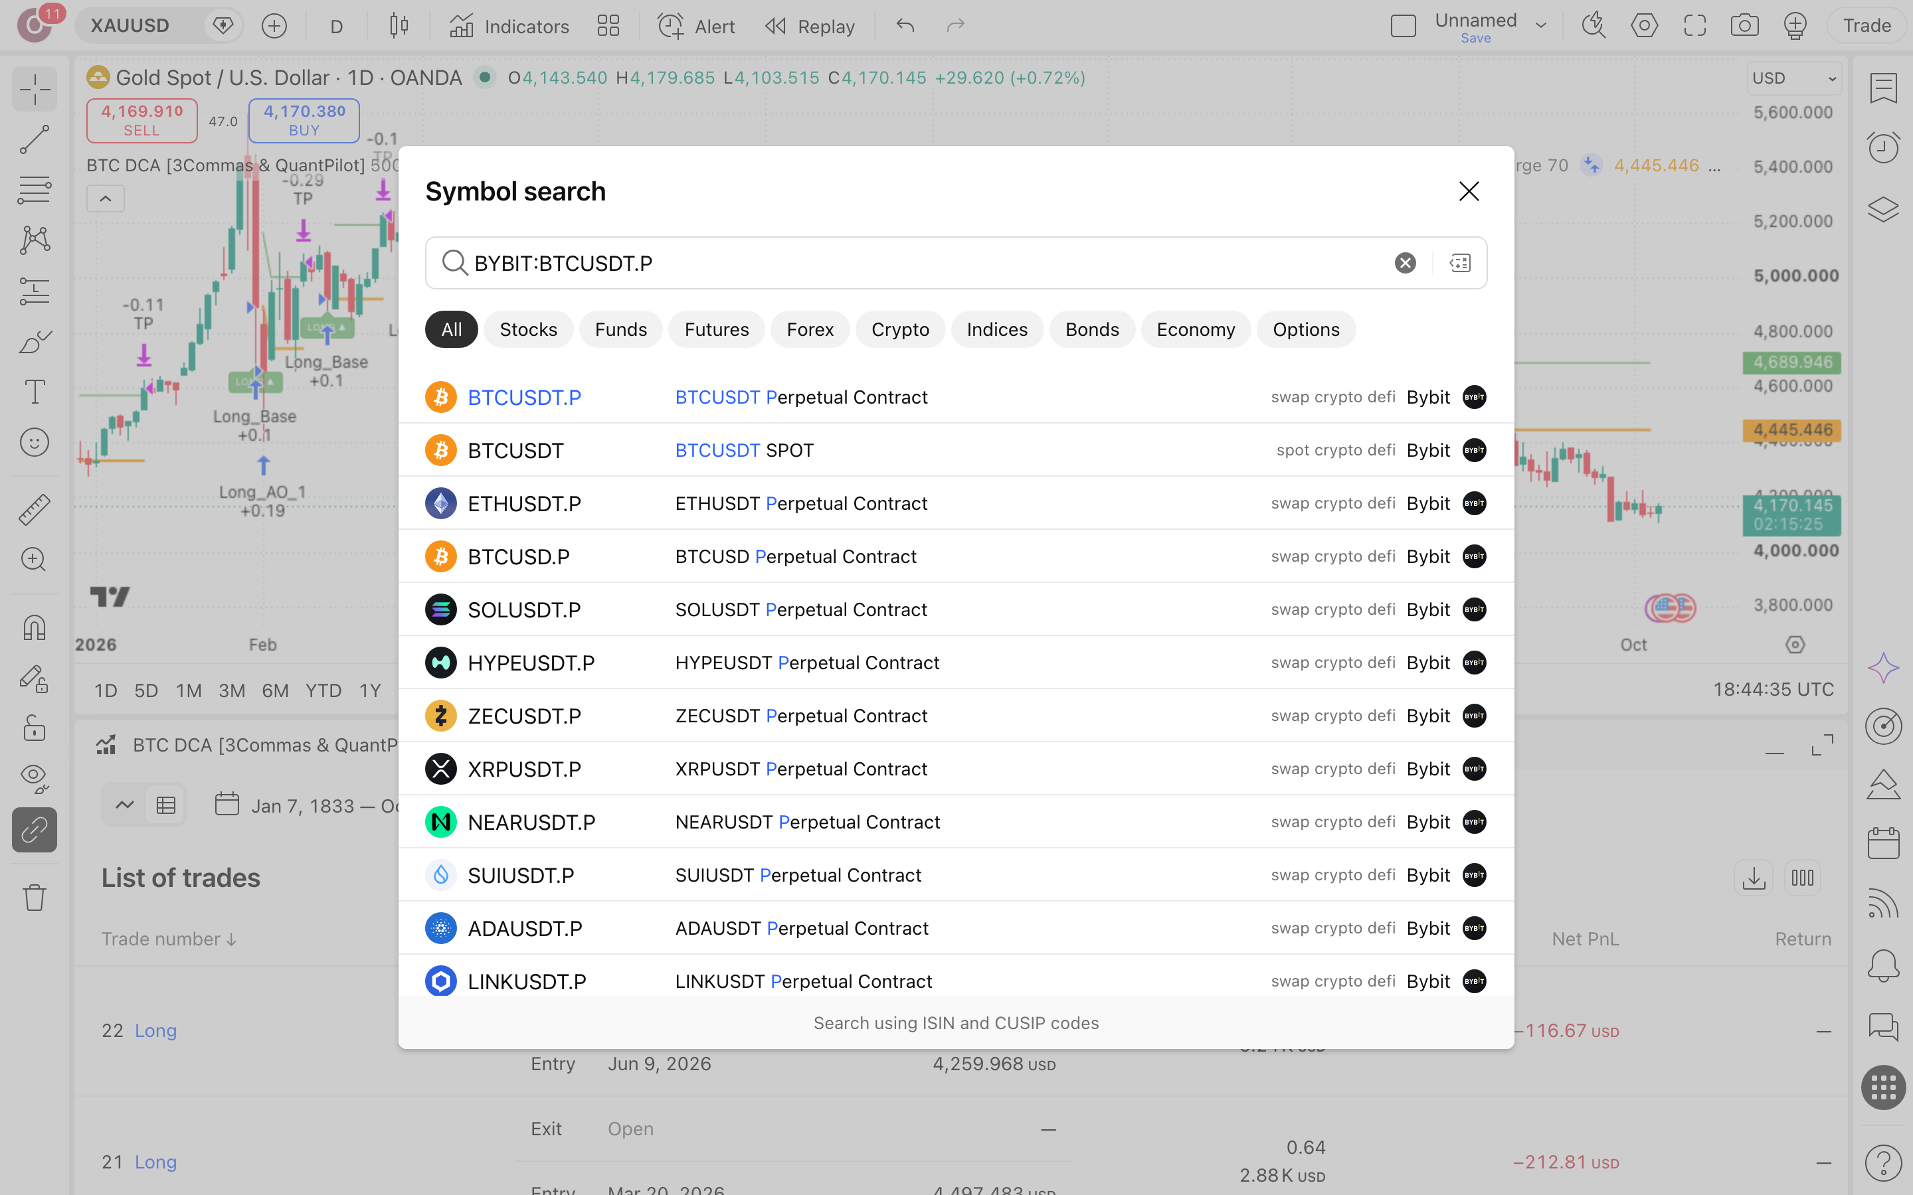Viewport: 1913px width, 1195px height.
Task: Open the USD currency dropdown
Action: pos(1793,78)
